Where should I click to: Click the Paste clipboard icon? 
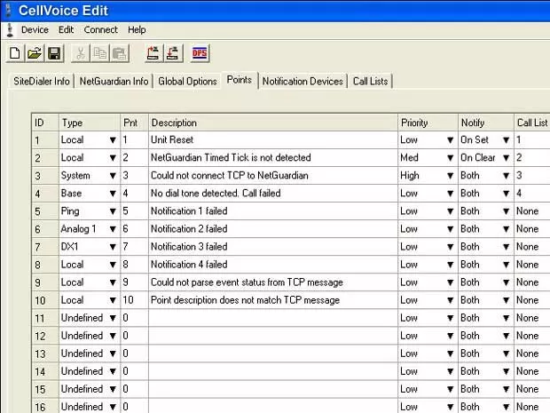(x=120, y=53)
